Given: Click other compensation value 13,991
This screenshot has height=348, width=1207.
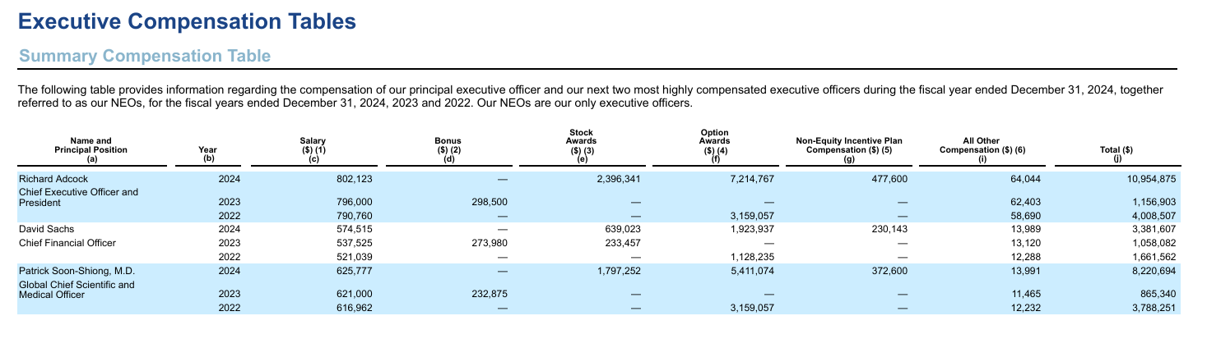Looking at the screenshot, I should coord(1026,270).
